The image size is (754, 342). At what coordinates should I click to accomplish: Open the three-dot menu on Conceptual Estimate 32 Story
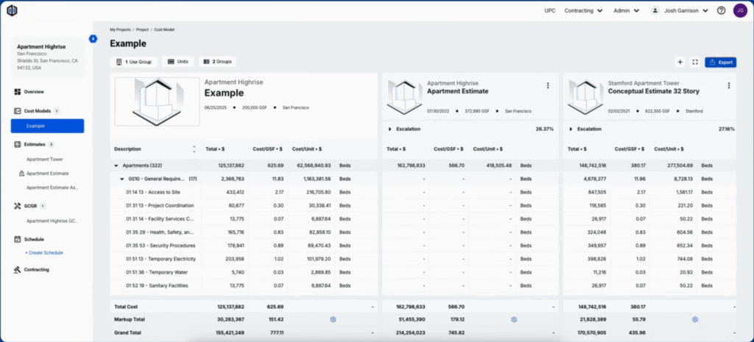(728, 86)
